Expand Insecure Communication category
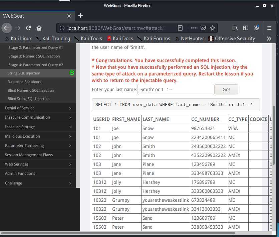This screenshot has height=237, width=279. point(38,117)
